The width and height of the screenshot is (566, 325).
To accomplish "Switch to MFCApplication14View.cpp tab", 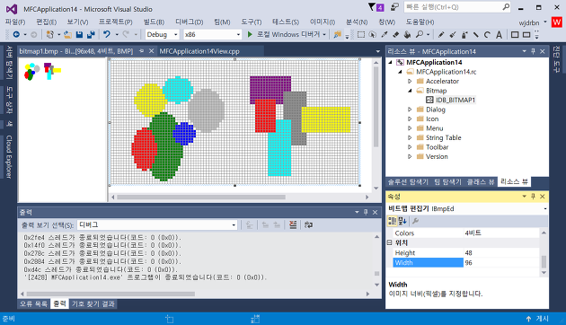I will tap(199, 51).
